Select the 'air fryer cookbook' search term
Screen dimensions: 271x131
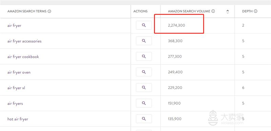23,57
